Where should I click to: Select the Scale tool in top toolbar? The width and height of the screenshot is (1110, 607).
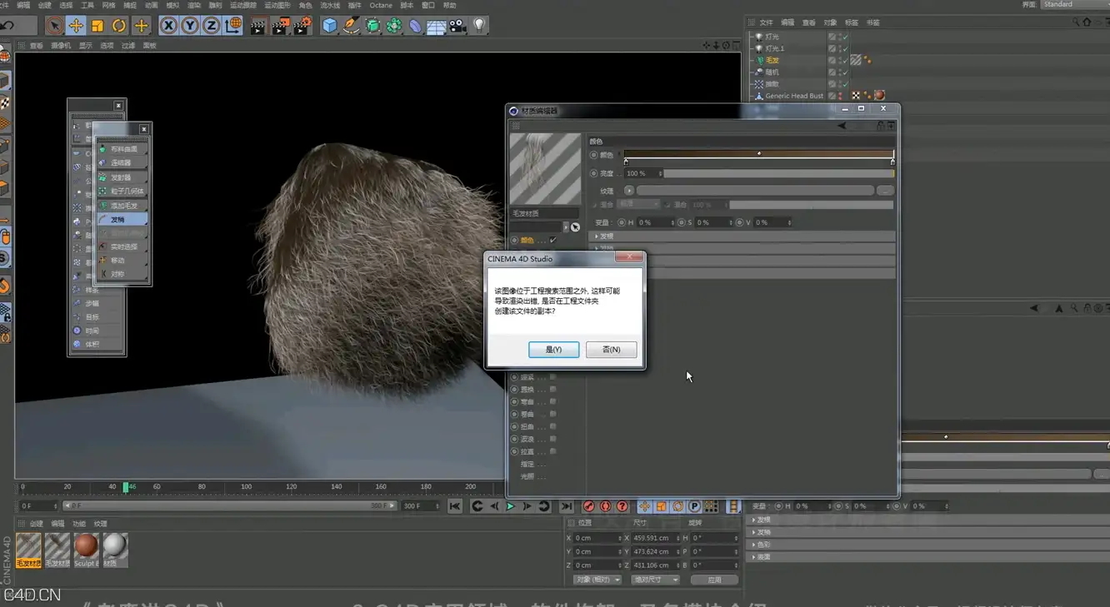(x=97, y=26)
